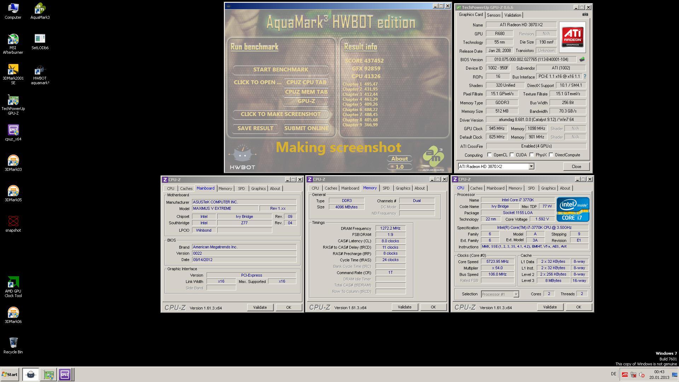This screenshot has width=679, height=382.
Task: Switch to GPU-Z Sensors tab
Action: pyautogui.click(x=493, y=15)
